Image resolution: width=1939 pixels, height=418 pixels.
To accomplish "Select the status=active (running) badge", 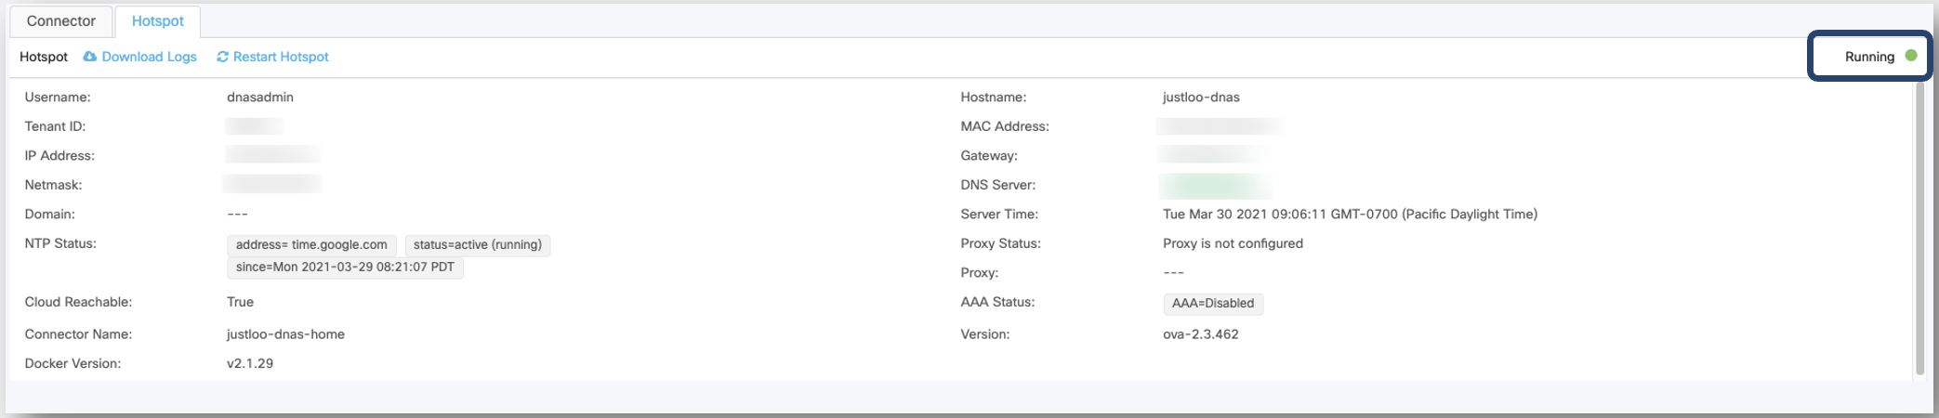I will [x=477, y=245].
